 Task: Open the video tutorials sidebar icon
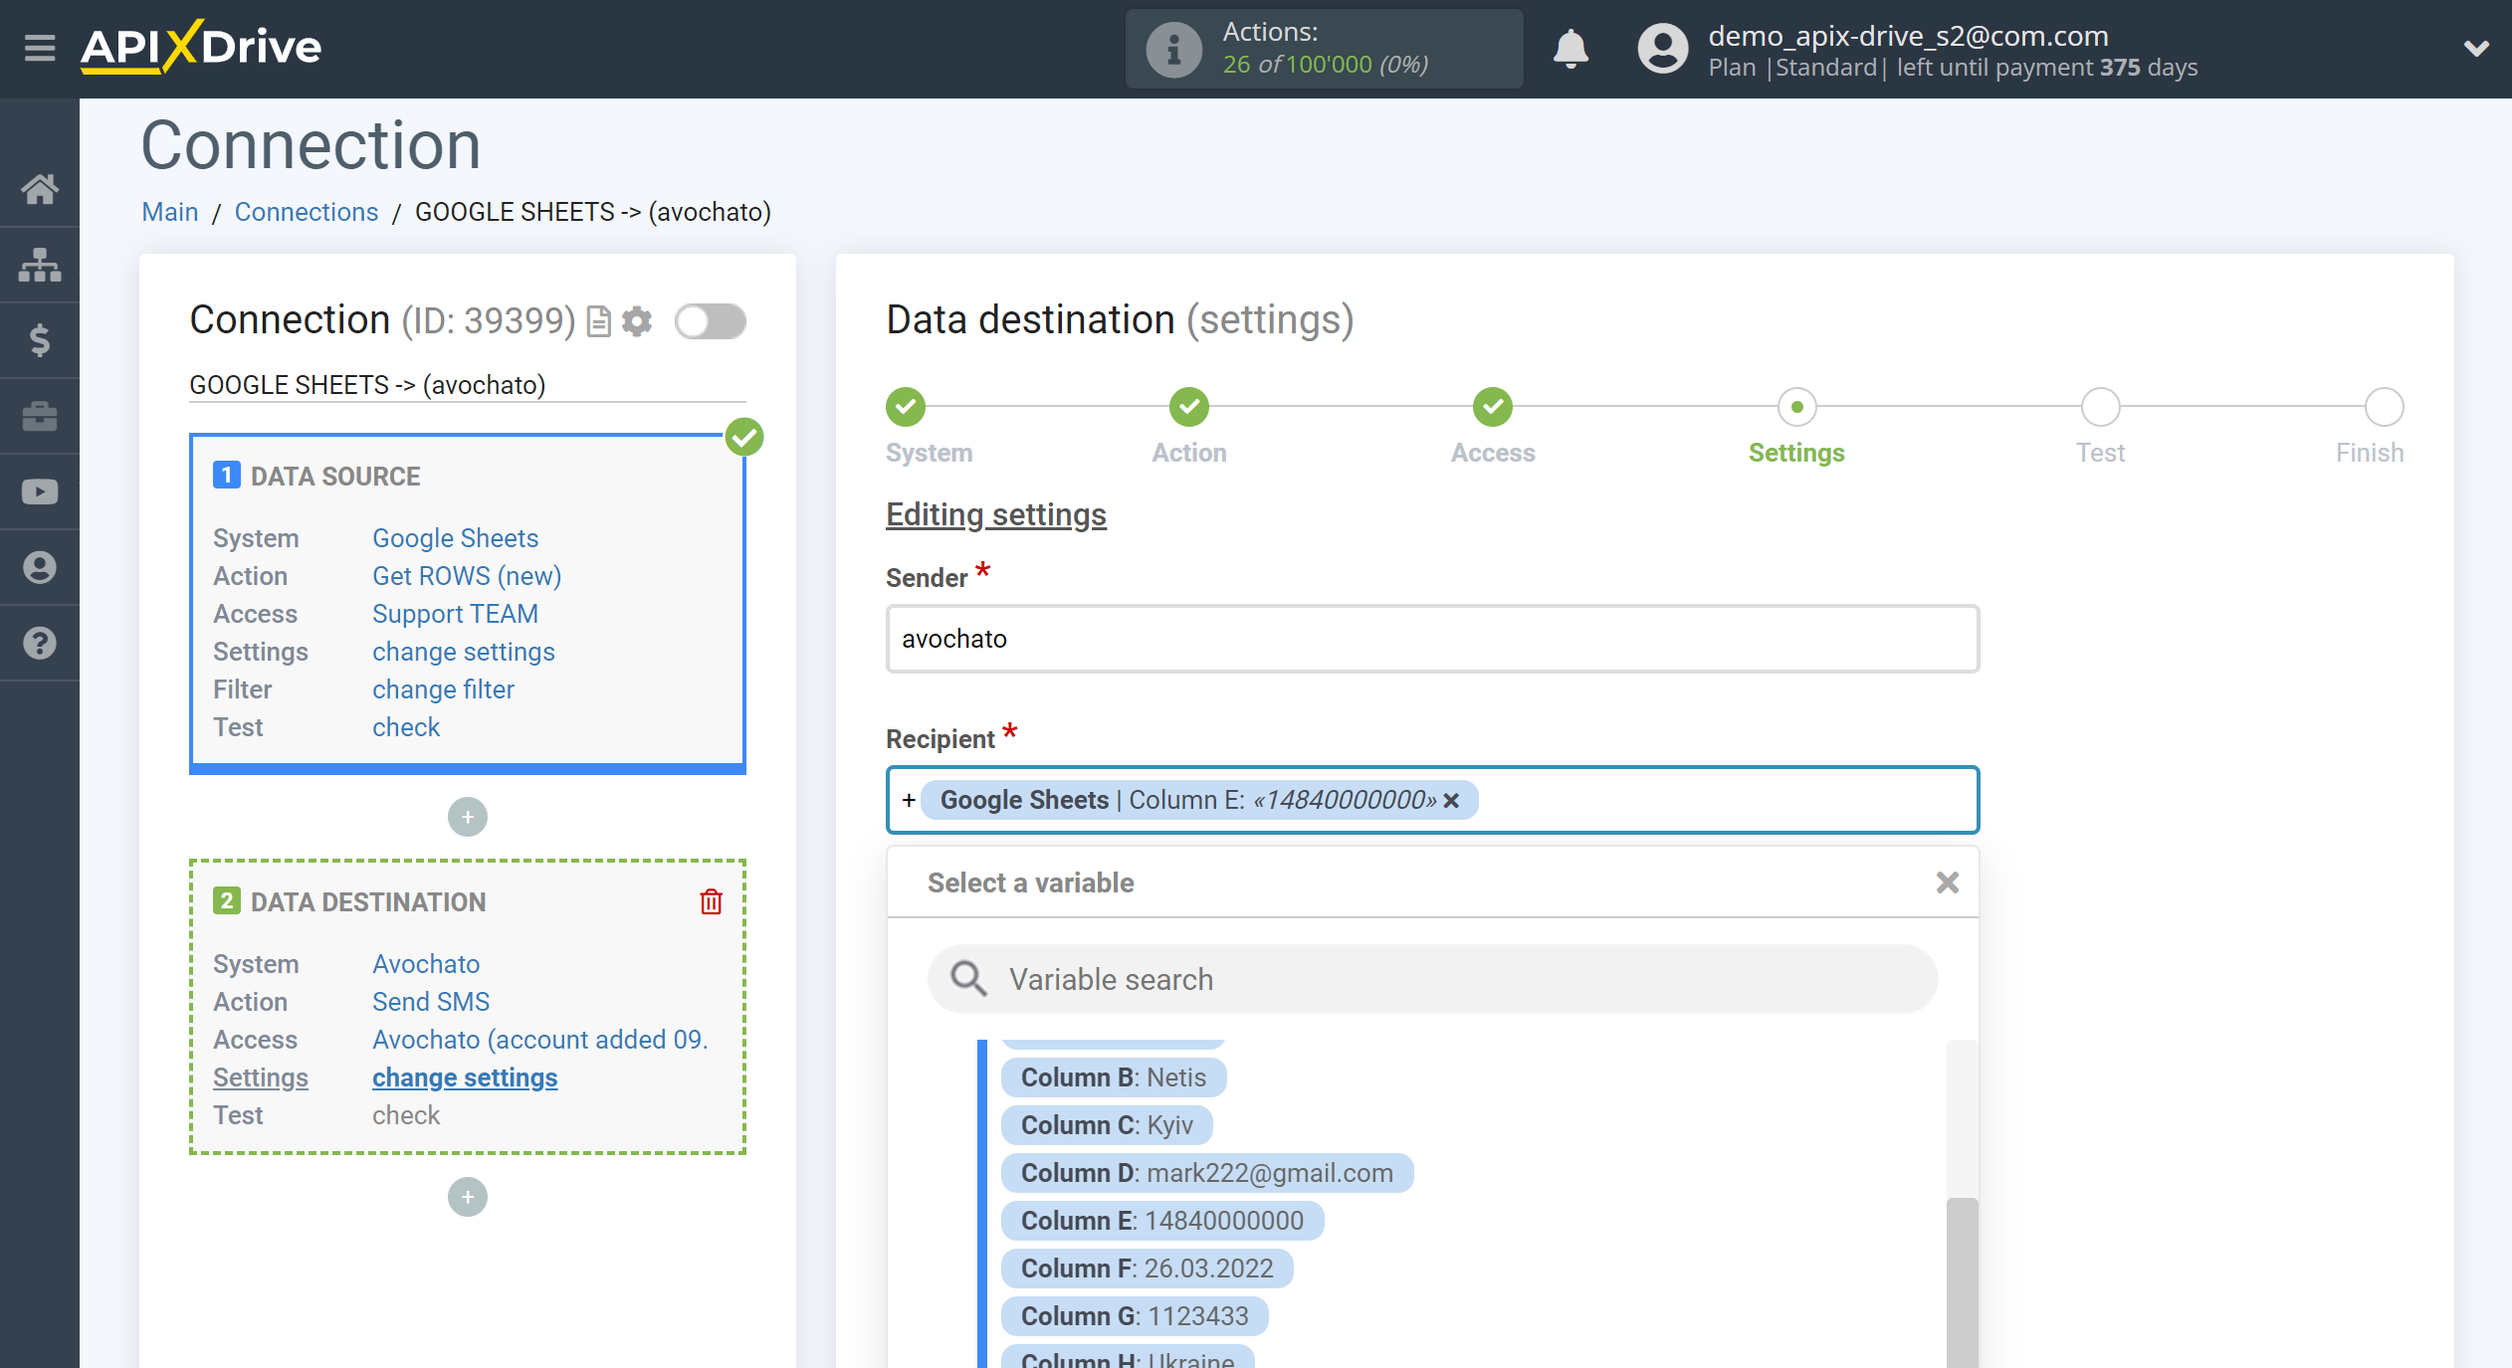pyautogui.click(x=40, y=491)
